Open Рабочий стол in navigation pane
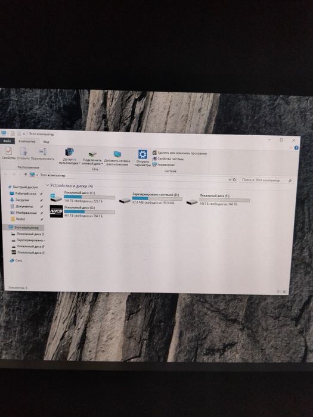Image resolution: width=313 pixels, height=417 pixels. point(23,194)
